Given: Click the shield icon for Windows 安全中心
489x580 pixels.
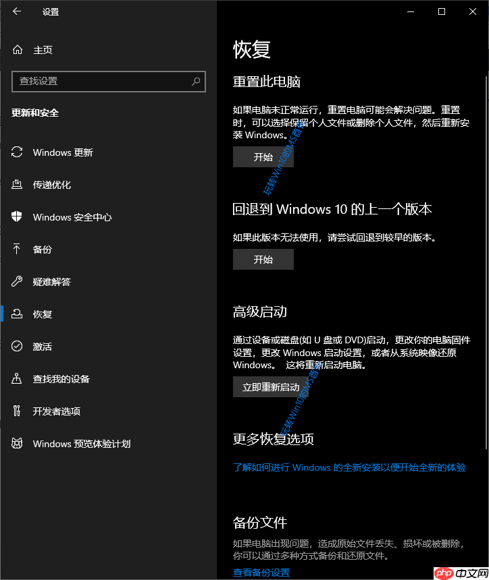Looking at the screenshot, I should pos(17,216).
